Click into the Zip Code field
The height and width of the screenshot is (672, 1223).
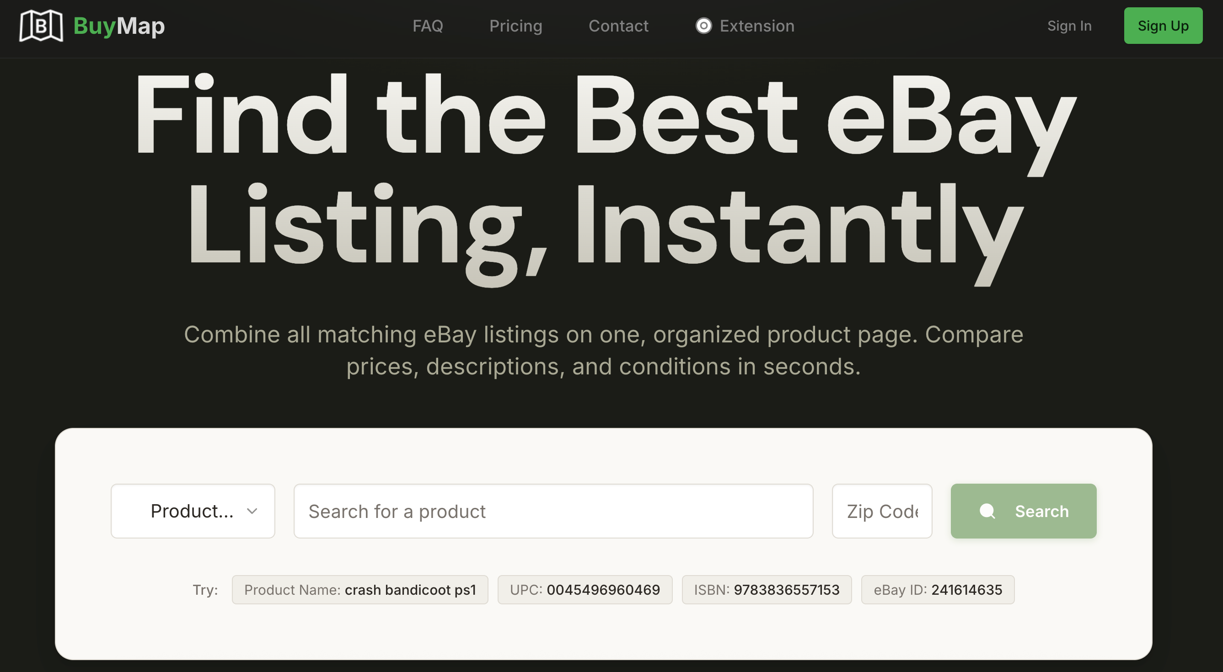882,511
